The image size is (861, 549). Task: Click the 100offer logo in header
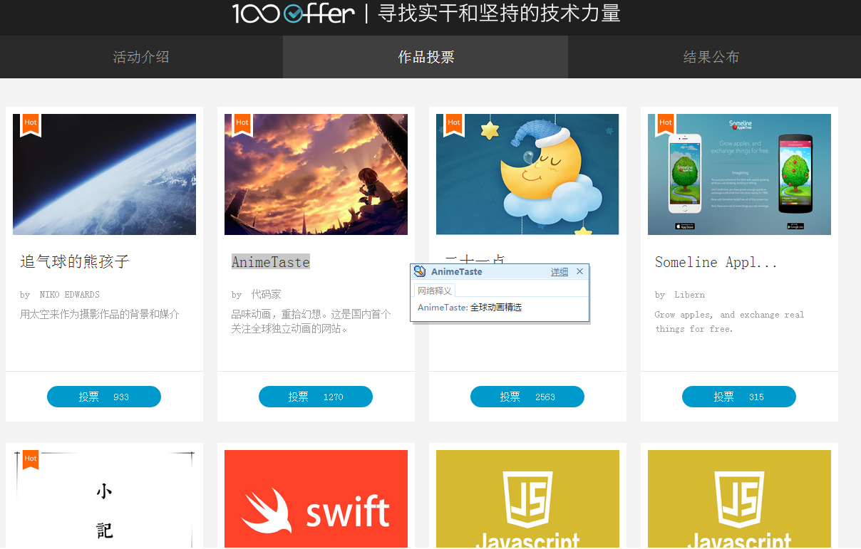coord(294,14)
